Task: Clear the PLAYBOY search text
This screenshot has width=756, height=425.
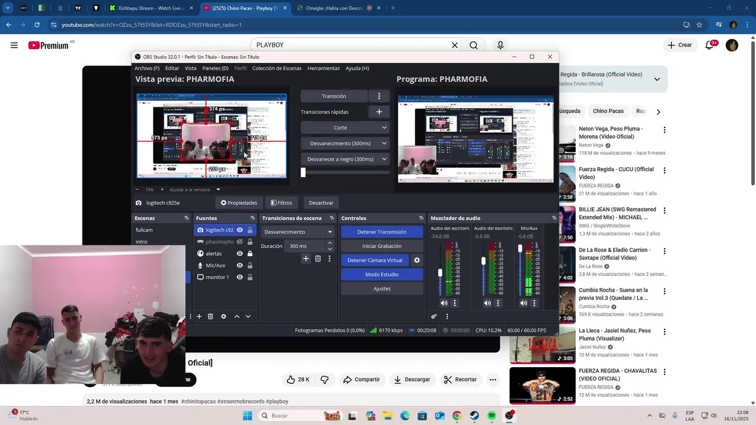Action: (455, 45)
